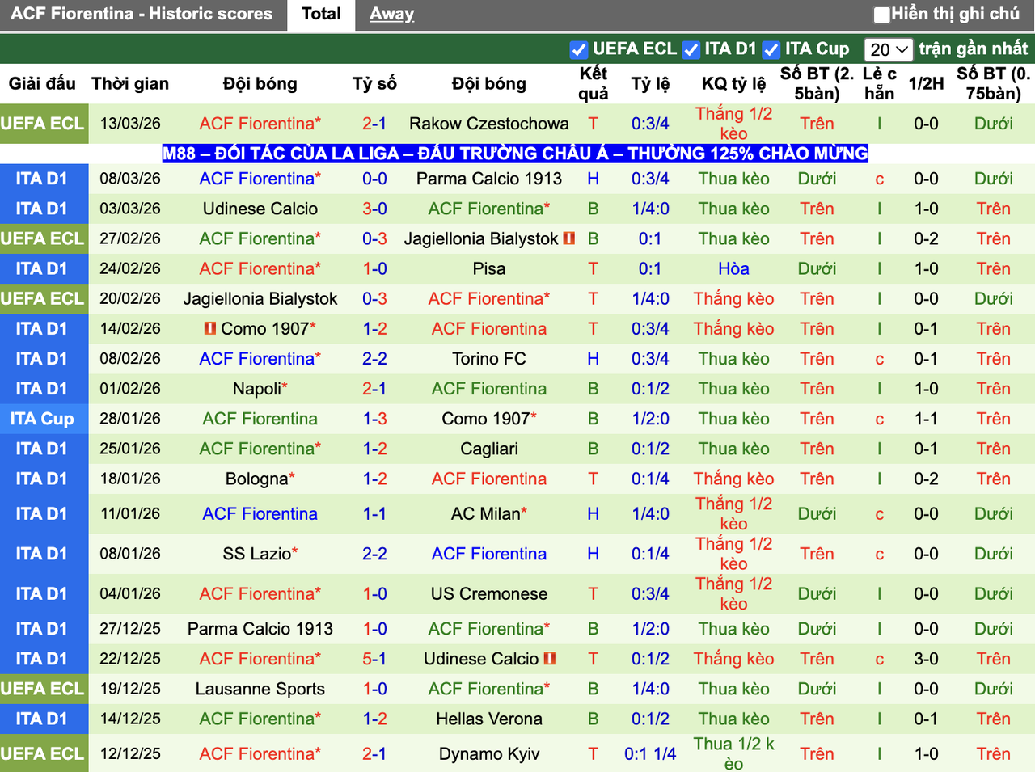Click Cagliari team name

tap(489, 449)
